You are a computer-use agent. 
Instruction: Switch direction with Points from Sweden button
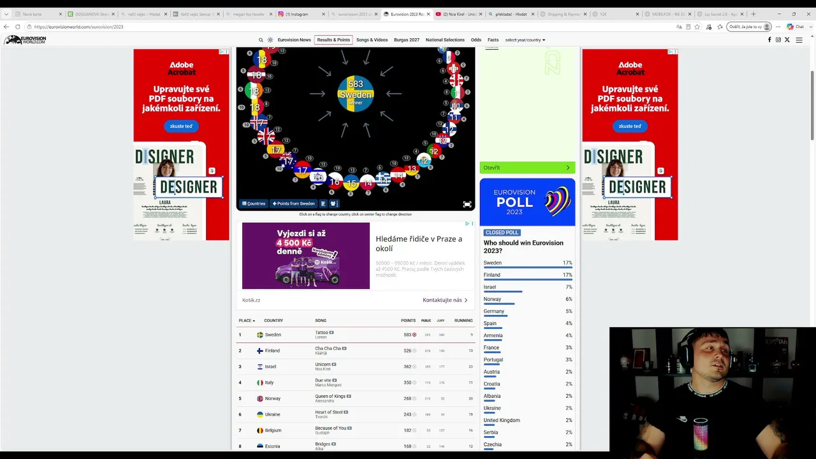click(x=294, y=204)
